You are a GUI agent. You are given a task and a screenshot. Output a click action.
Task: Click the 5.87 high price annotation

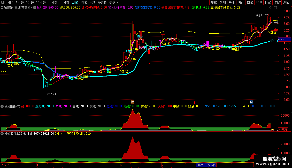pos(259,16)
